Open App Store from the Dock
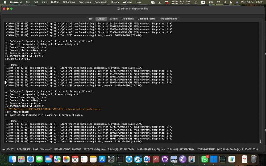Viewport: 266px width, 166px height. click(102, 159)
